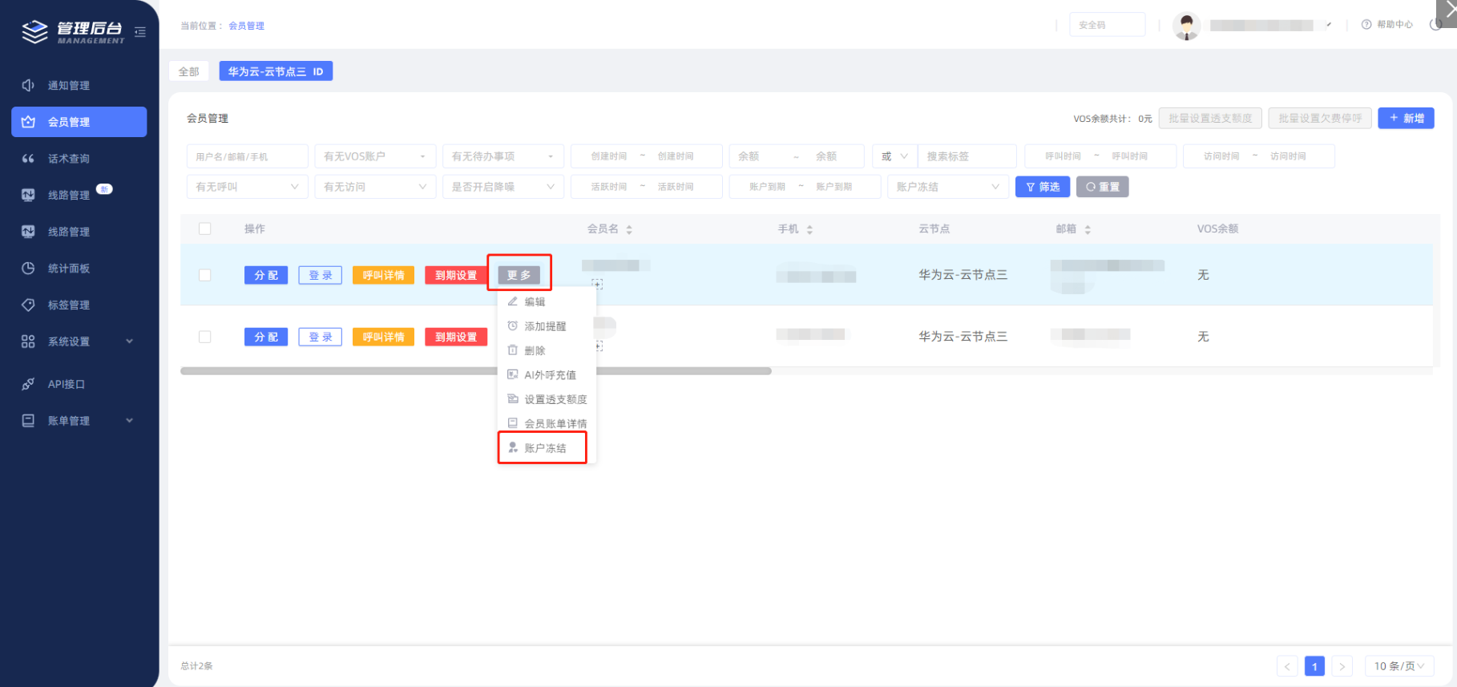This screenshot has height=687, width=1457.
Task: Click the sidebar collapse menu icon
Action: pyautogui.click(x=140, y=32)
